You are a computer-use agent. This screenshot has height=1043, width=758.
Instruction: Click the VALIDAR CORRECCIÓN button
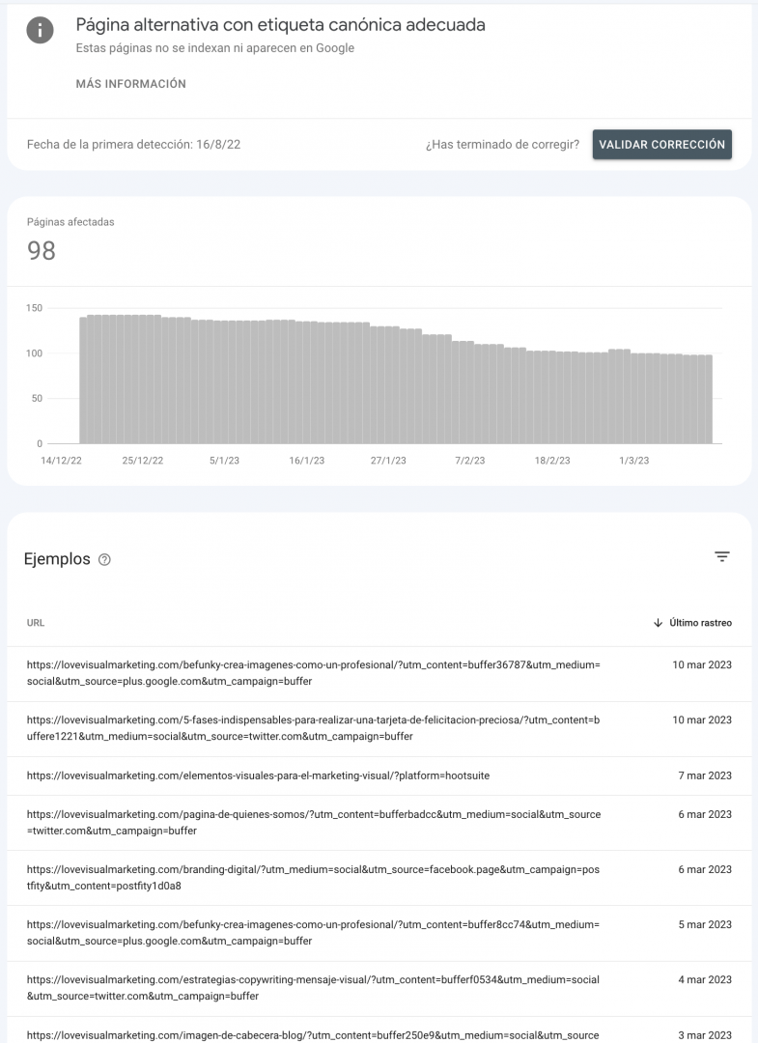pos(662,144)
